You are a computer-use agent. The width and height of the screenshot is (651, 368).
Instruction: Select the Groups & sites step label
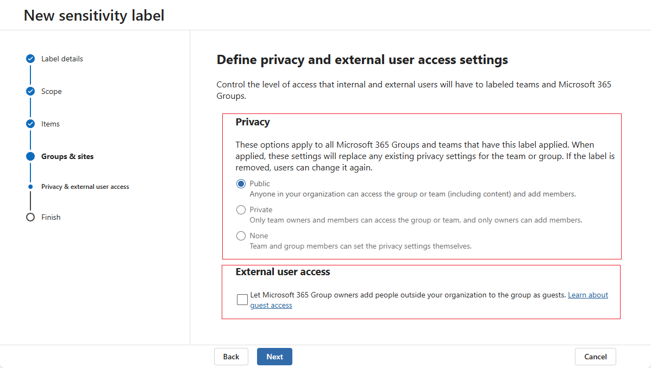click(67, 156)
